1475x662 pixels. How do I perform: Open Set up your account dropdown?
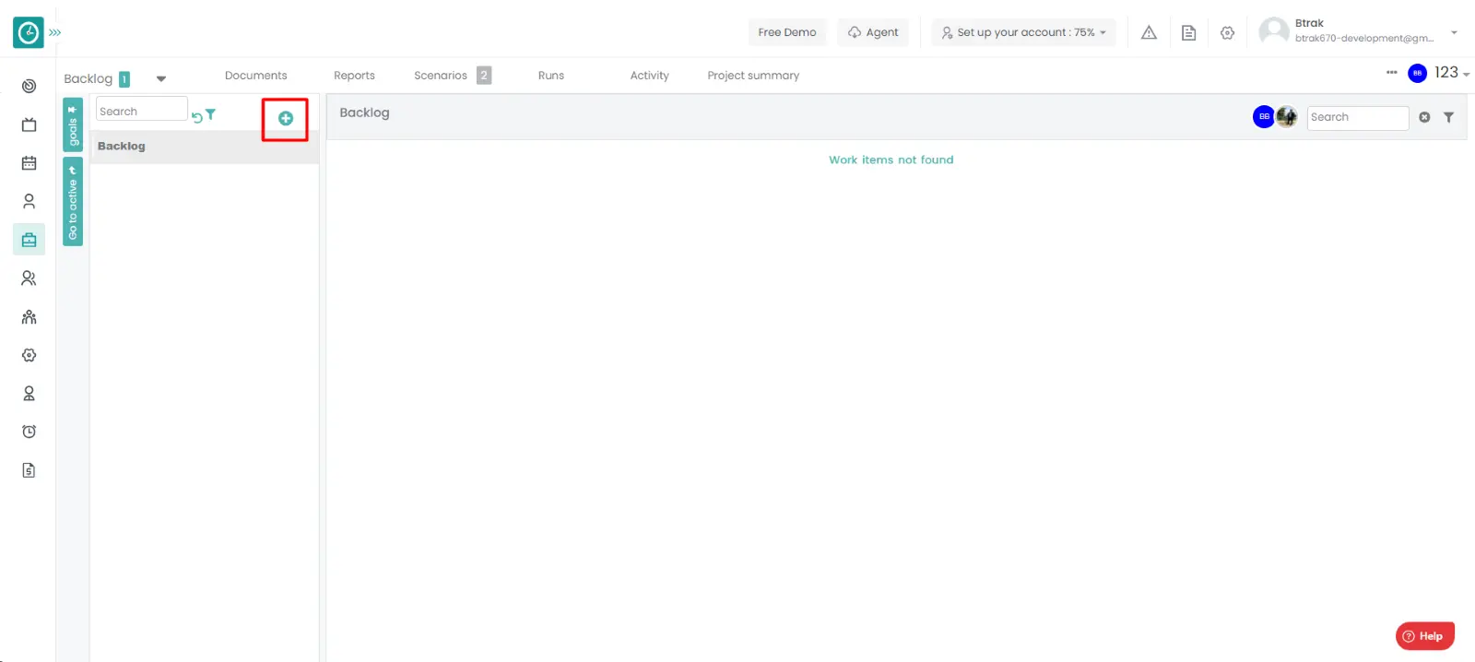(x=1023, y=32)
